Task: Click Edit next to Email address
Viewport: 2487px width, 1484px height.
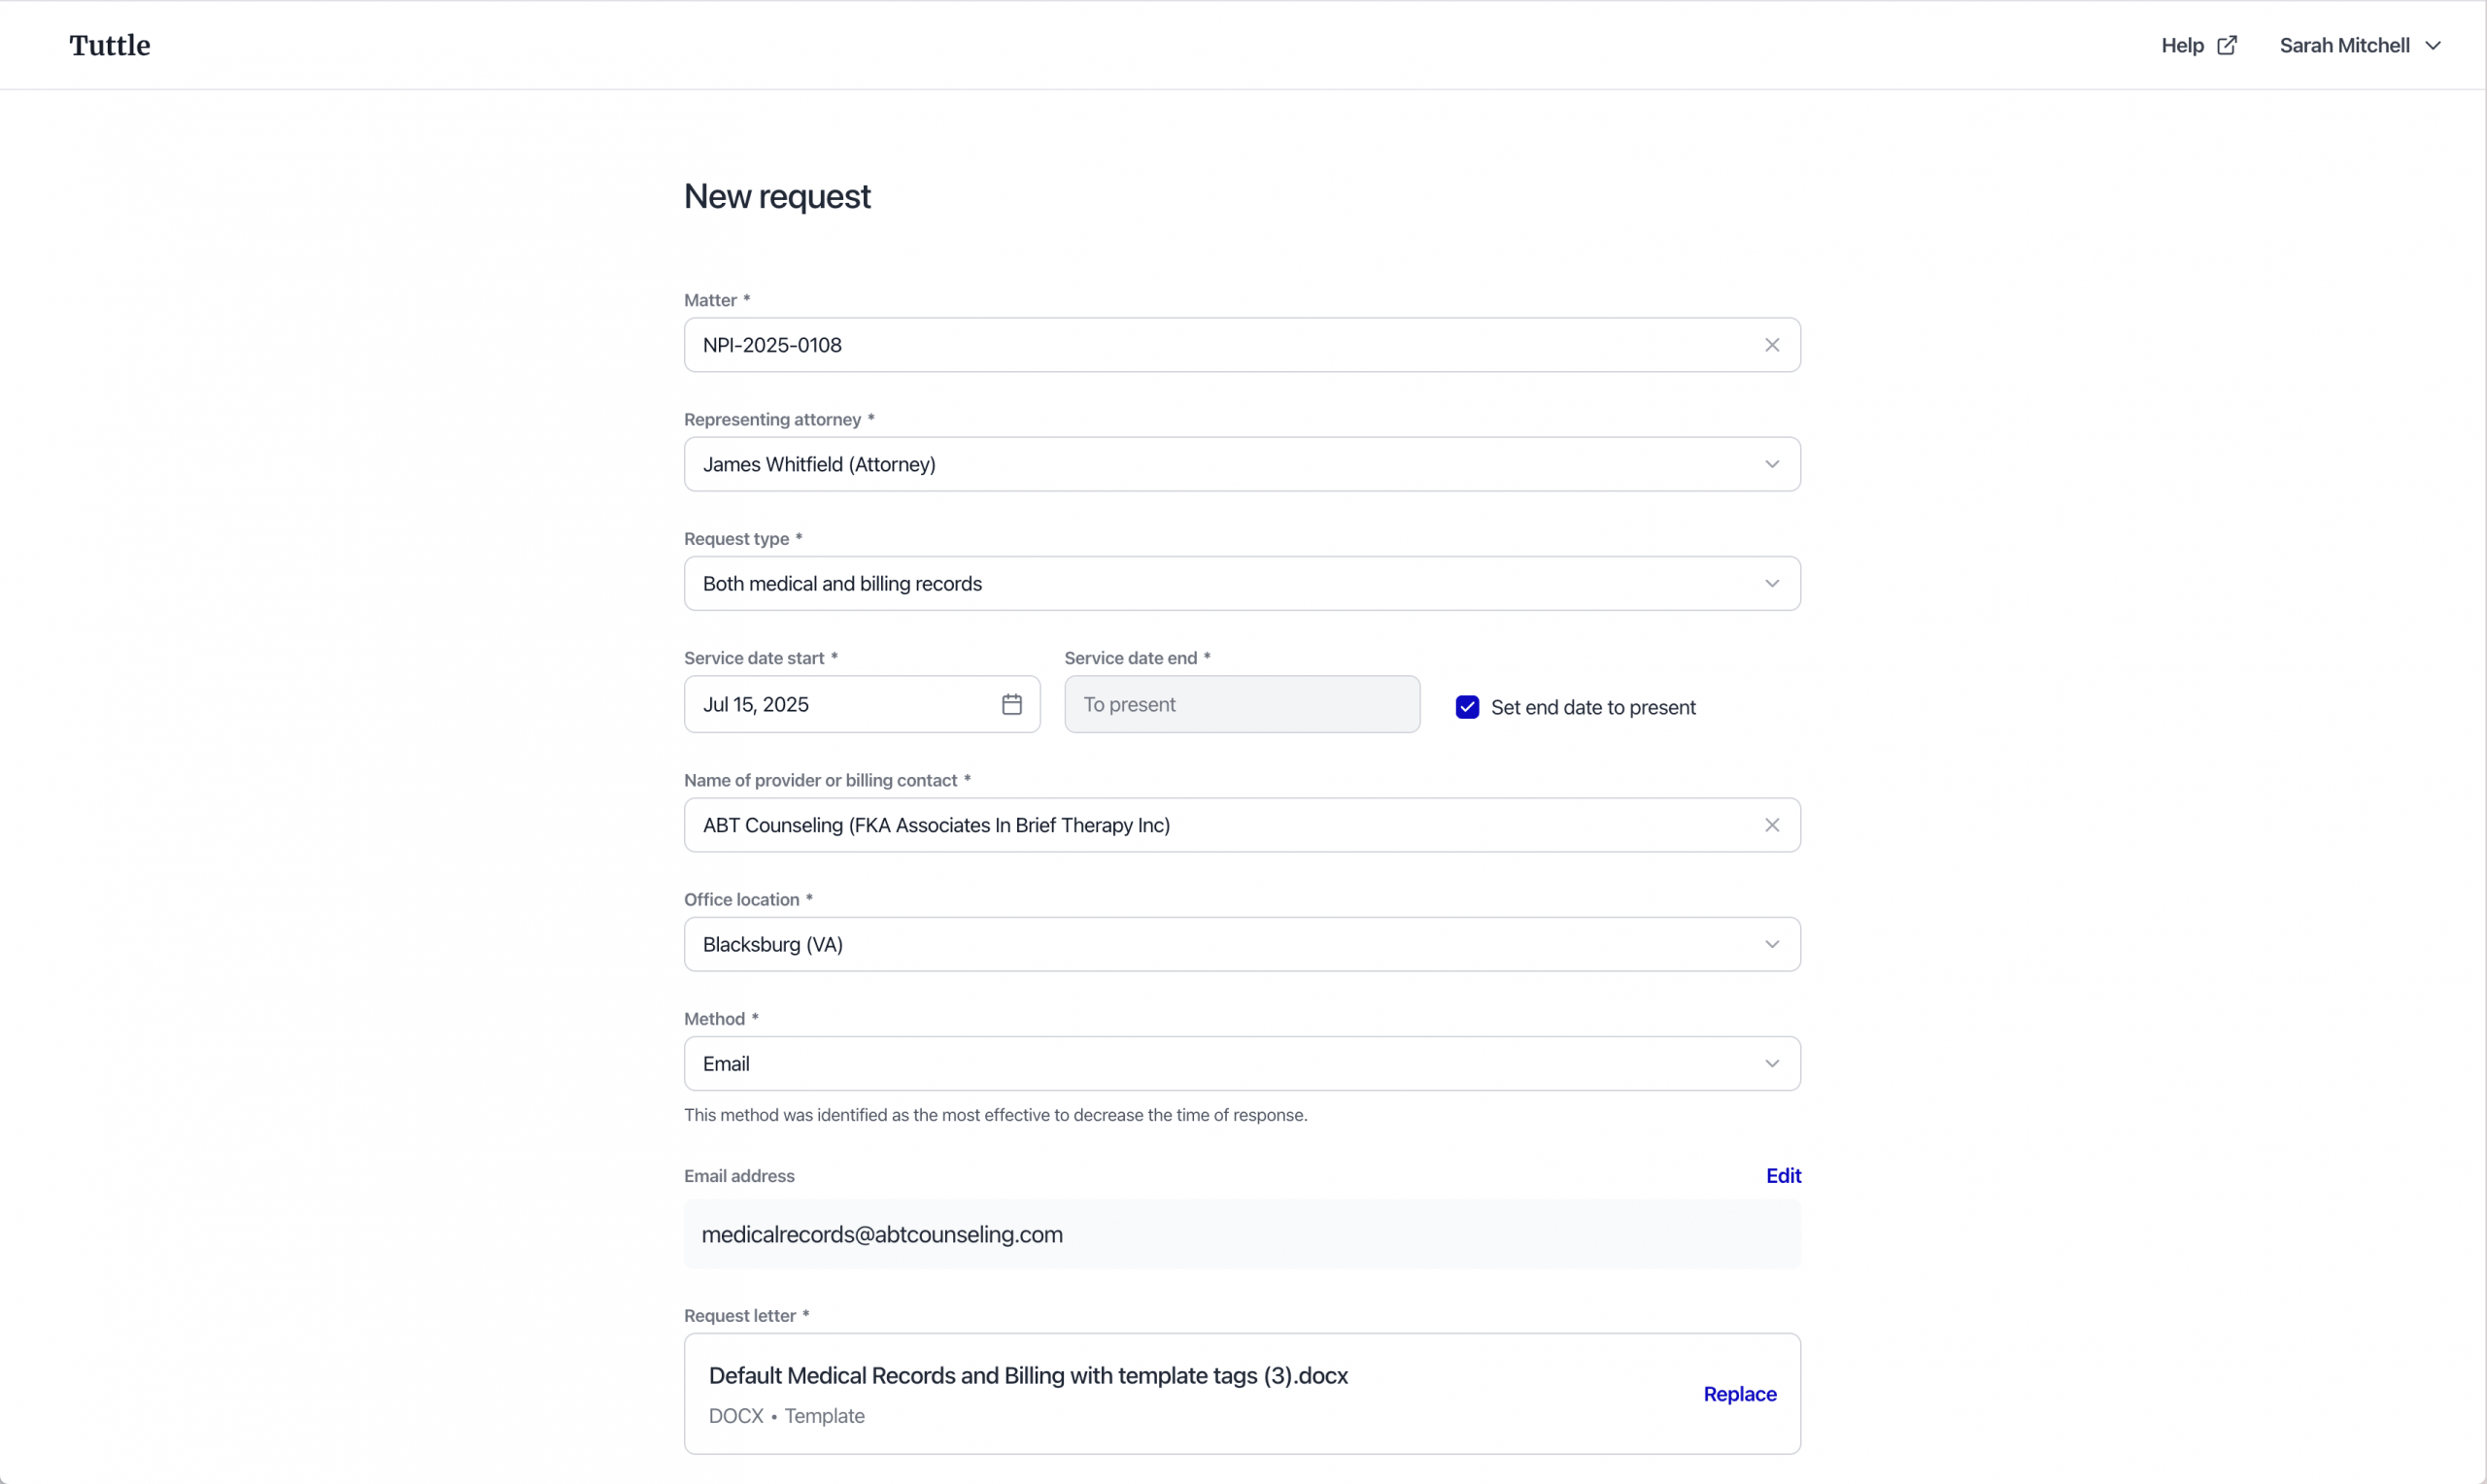Action: [1782, 1175]
